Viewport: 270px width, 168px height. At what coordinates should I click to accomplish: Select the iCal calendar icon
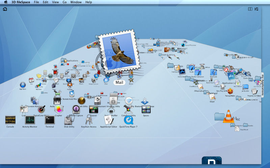pyautogui.click(x=31, y=80)
